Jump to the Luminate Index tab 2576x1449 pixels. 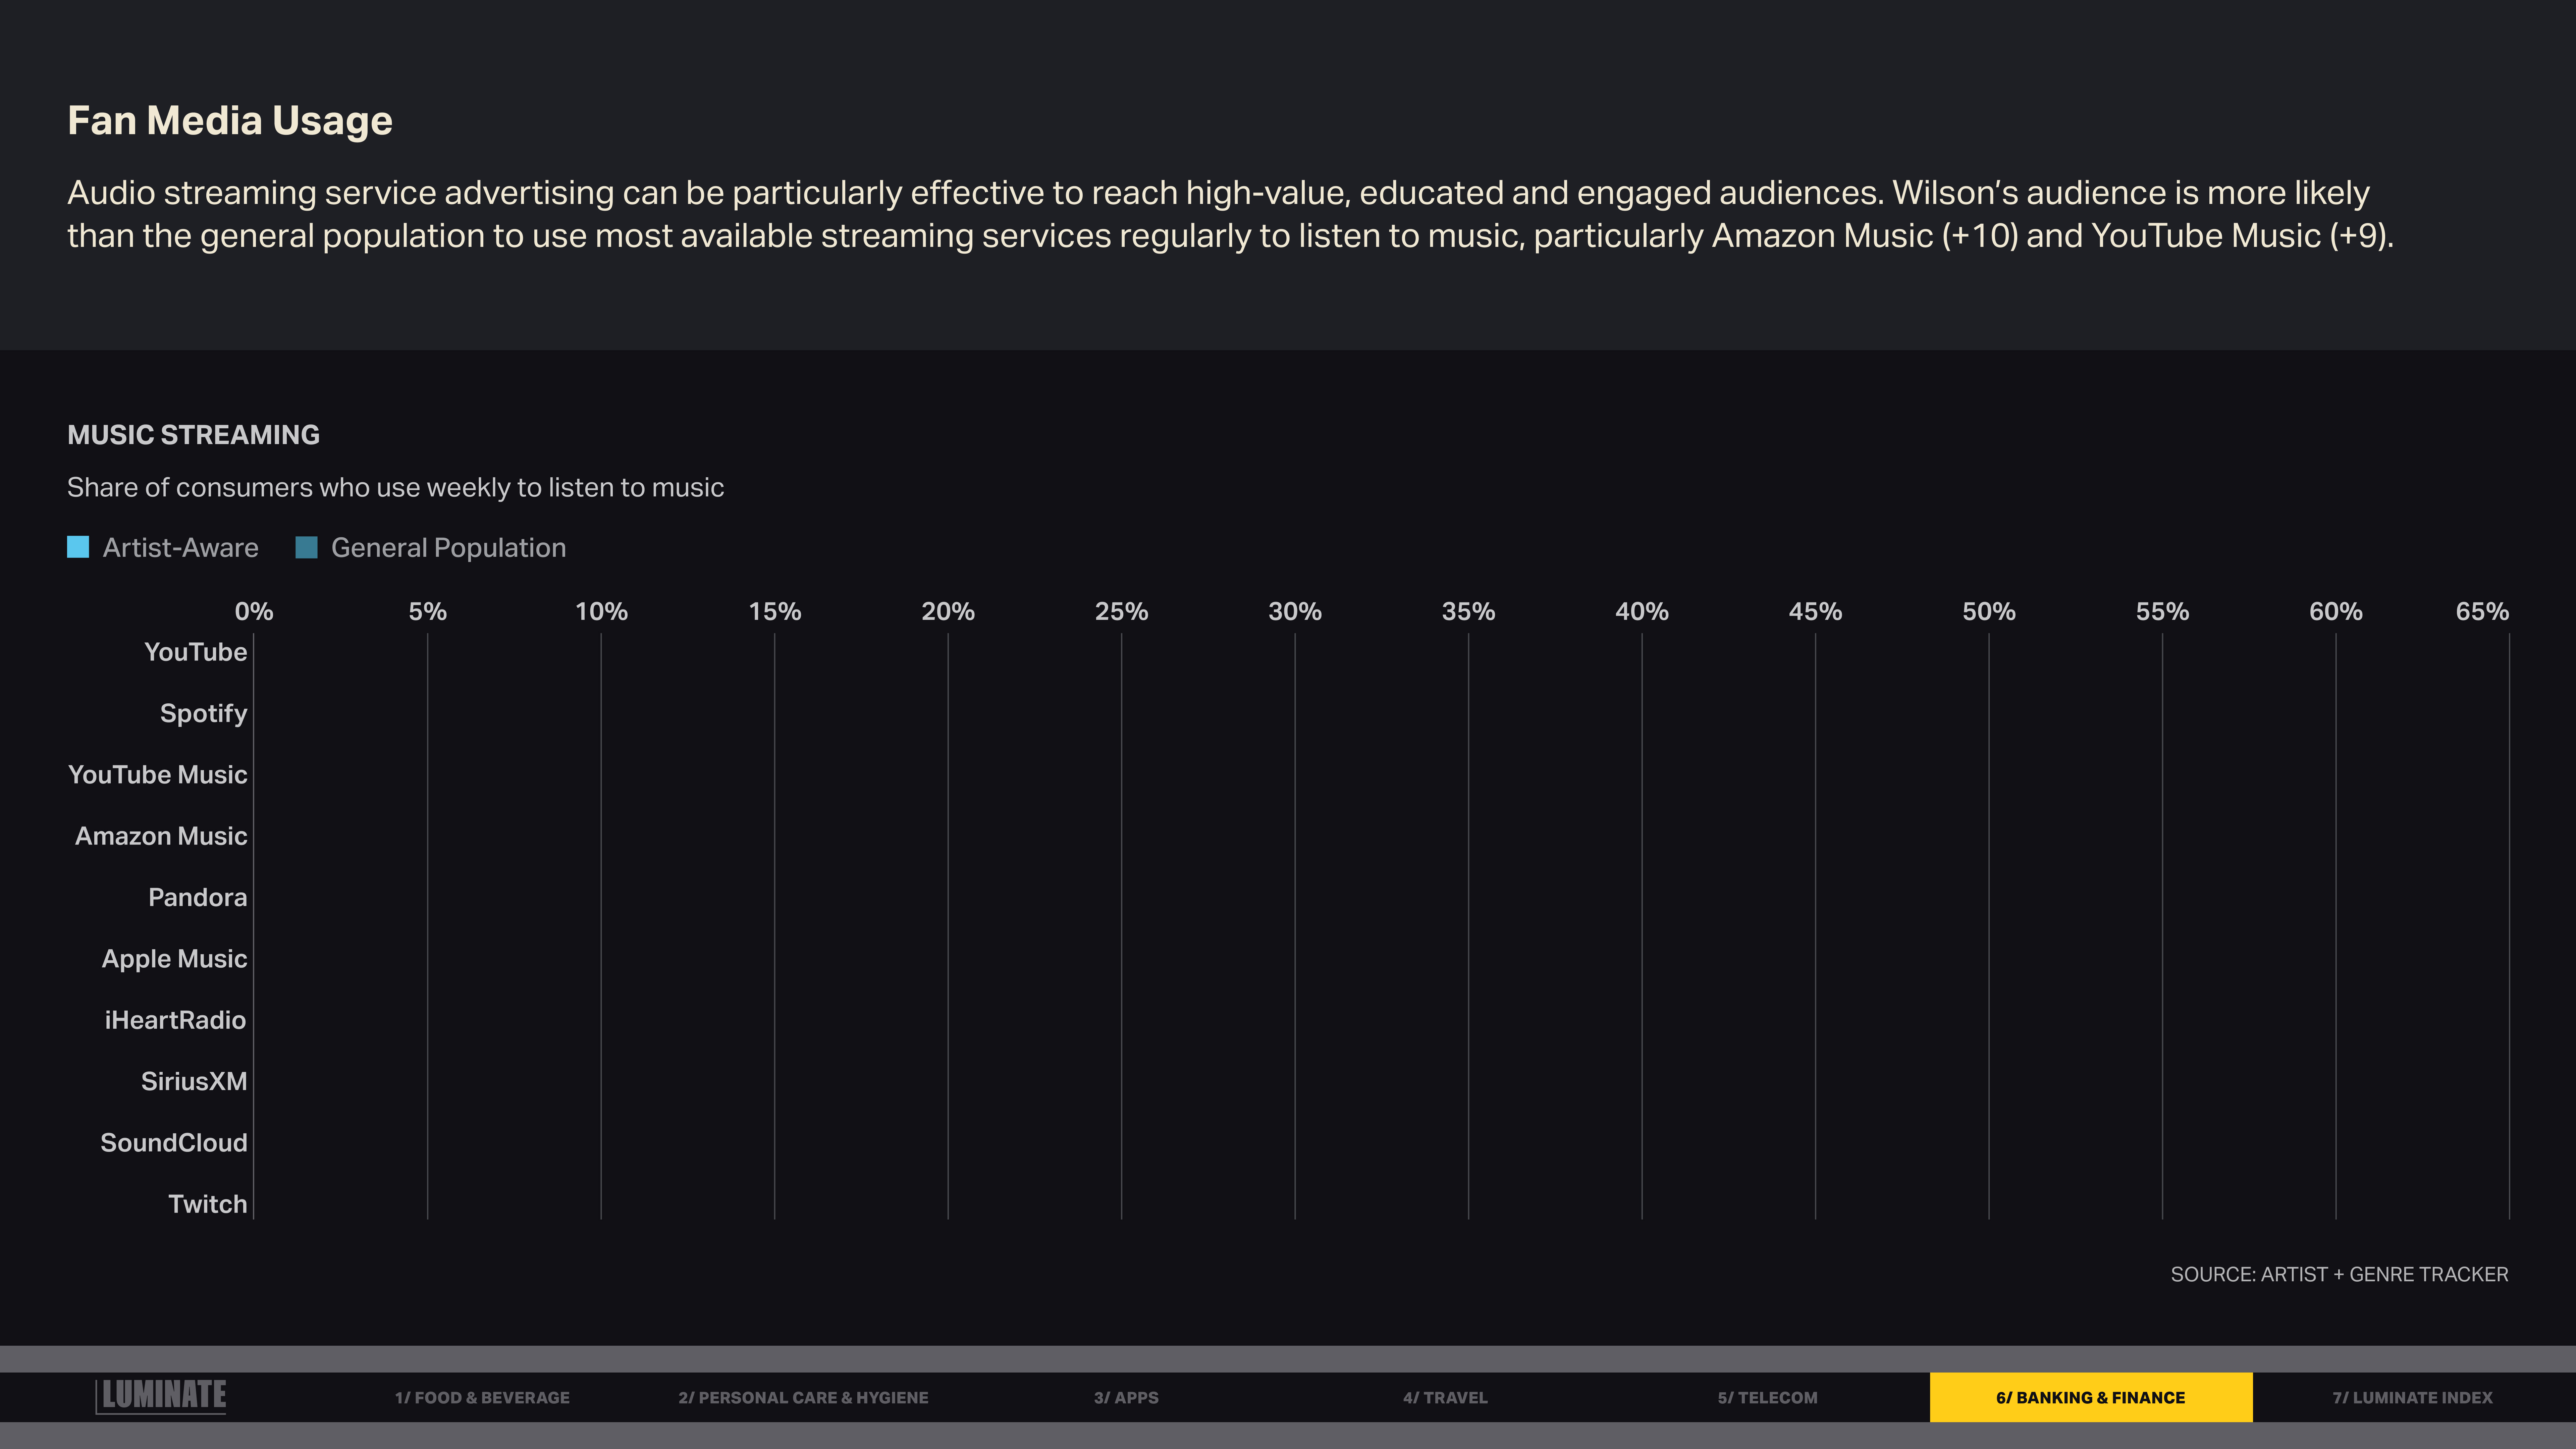click(2412, 1397)
